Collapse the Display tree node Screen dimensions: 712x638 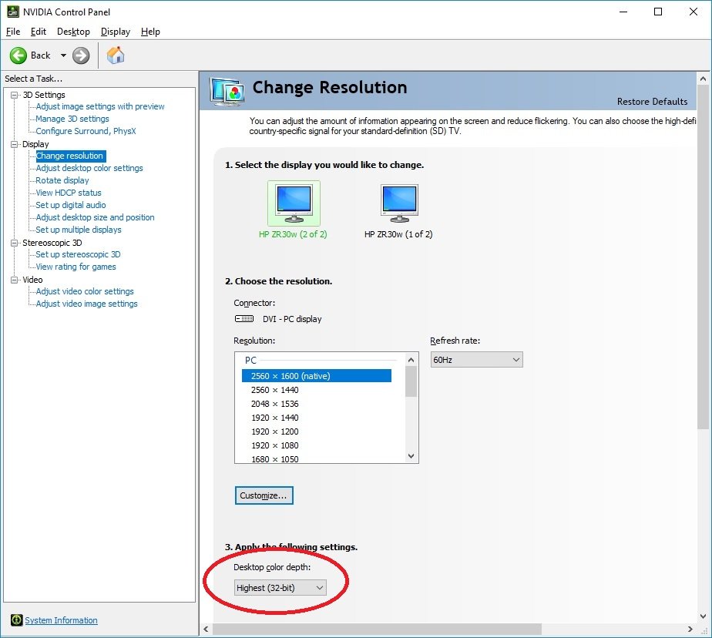point(15,144)
